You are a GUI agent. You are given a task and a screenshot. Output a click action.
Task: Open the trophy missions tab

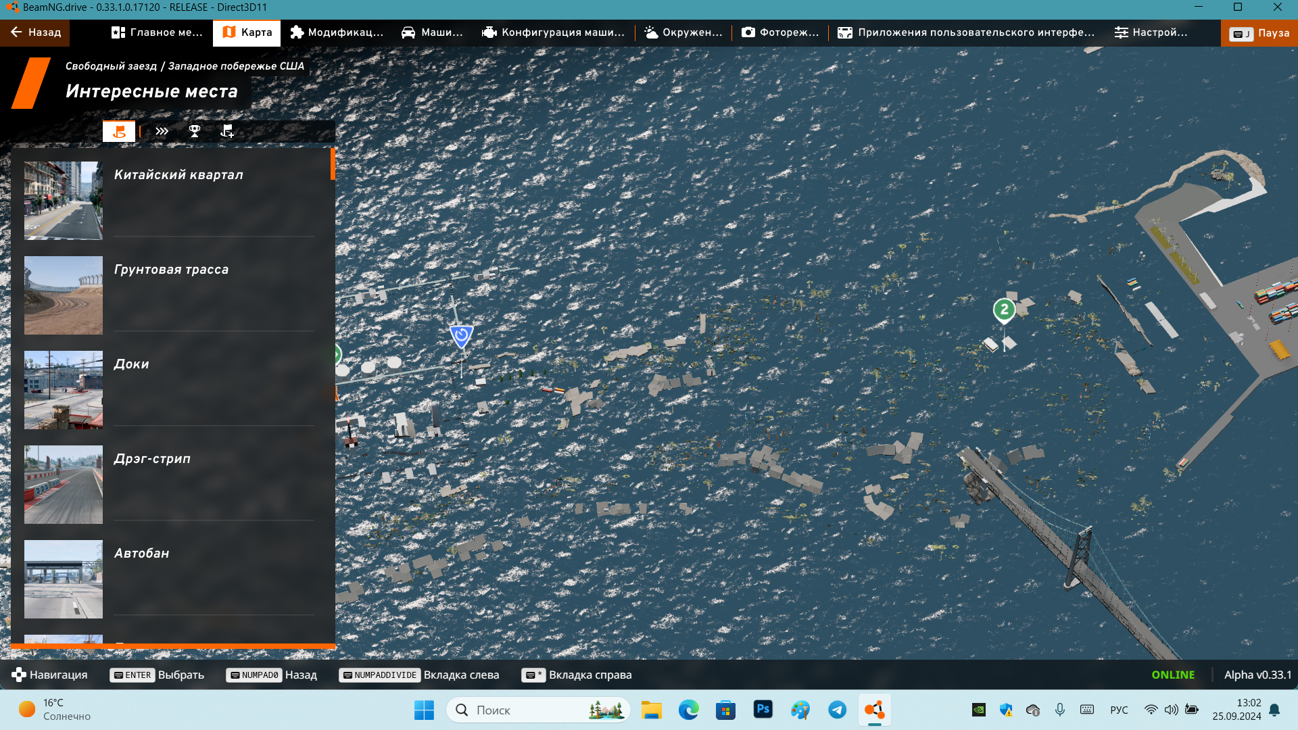tap(195, 131)
